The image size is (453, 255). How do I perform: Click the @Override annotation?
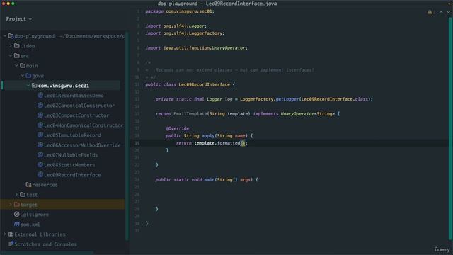tap(178, 128)
